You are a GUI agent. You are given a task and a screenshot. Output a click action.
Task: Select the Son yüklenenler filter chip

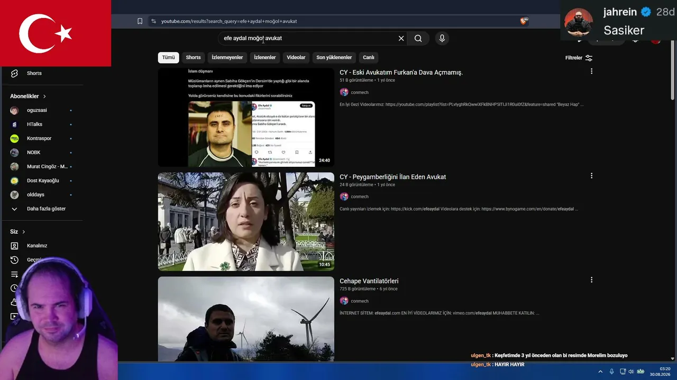tap(334, 58)
